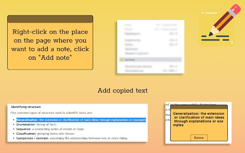The height and width of the screenshot is (153, 245).
Task: Click the yellow note's dark header bar
Action: [x=196, y=107]
